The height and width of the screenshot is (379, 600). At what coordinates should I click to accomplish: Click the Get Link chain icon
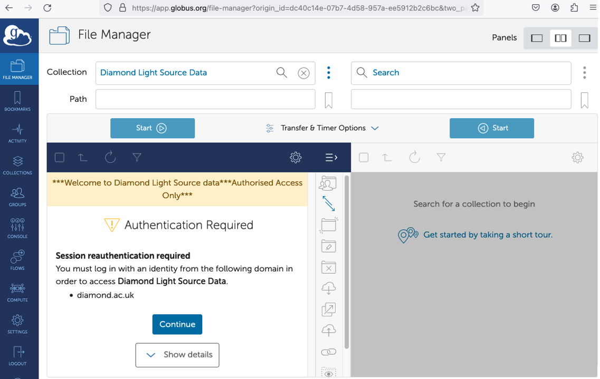pos(329,352)
